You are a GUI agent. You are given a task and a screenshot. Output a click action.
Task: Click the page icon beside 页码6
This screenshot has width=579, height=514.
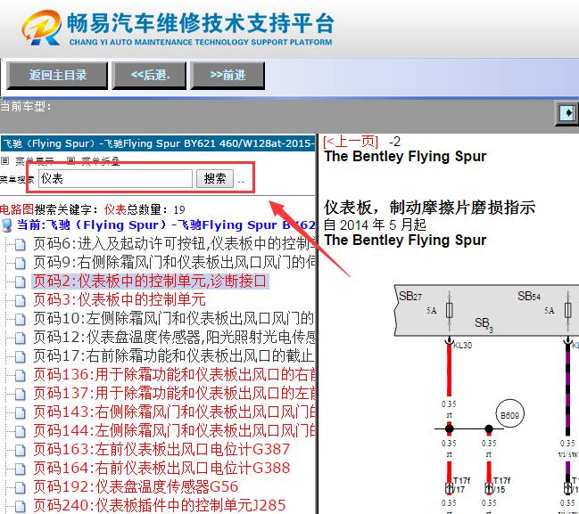click(x=20, y=244)
